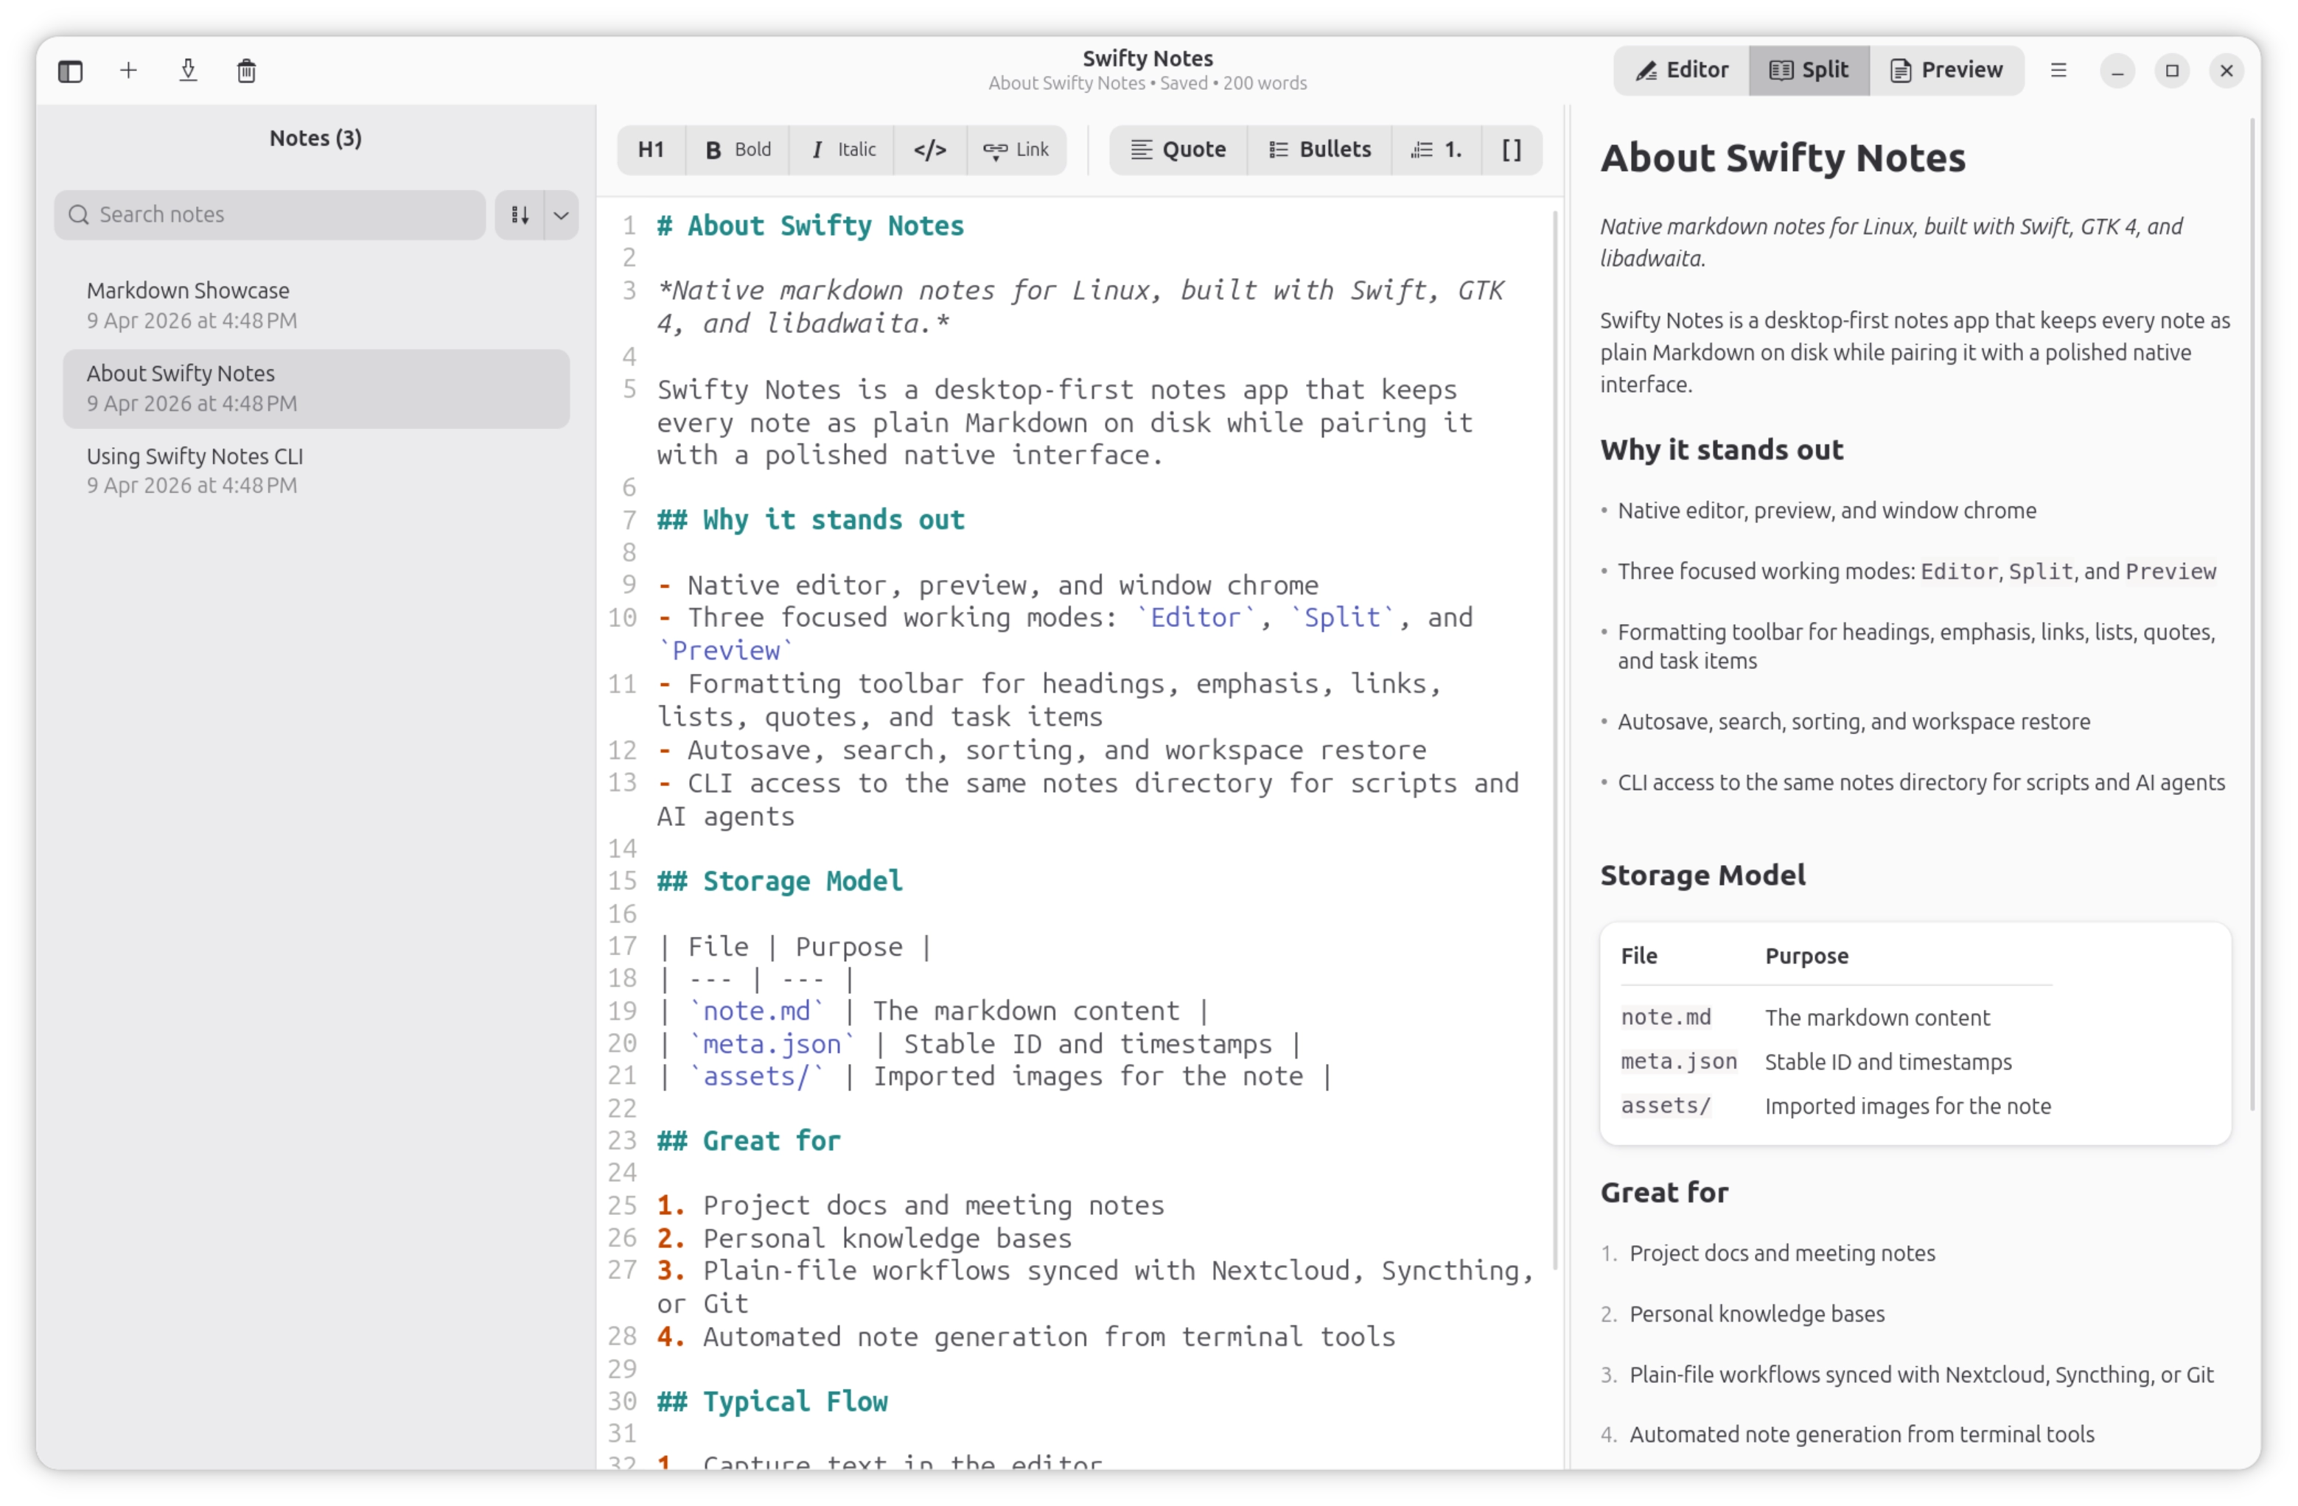Apply italic formatting from the toolbar
The width and height of the screenshot is (2298, 1506).
tap(841, 150)
